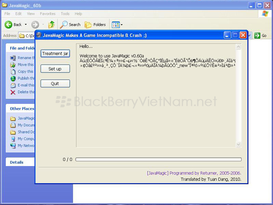This screenshot has height=205, width=273.
Task: Click the green Back arrow in Explorer
Action: click(x=8, y=25)
